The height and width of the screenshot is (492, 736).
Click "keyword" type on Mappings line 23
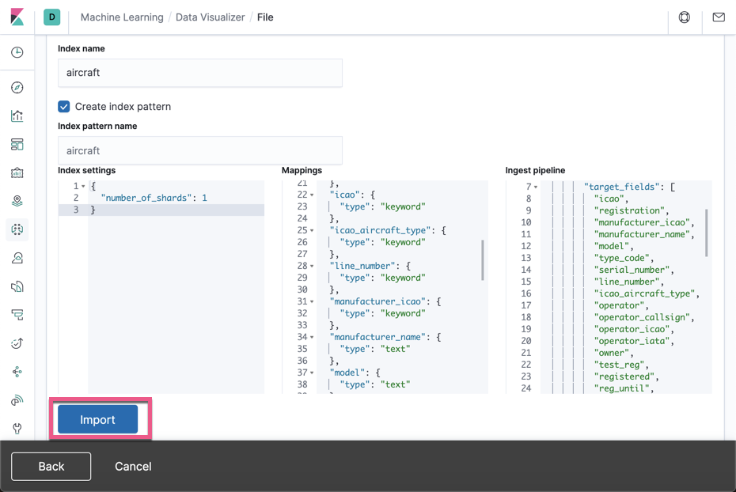pyautogui.click(x=403, y=206)
